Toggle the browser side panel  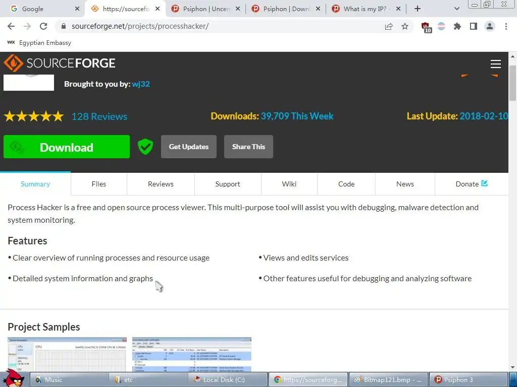[474, 26]
